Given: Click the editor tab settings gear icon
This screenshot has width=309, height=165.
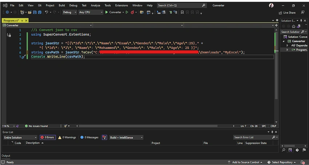Looking at the screenshot, I should tap(277, 20).
